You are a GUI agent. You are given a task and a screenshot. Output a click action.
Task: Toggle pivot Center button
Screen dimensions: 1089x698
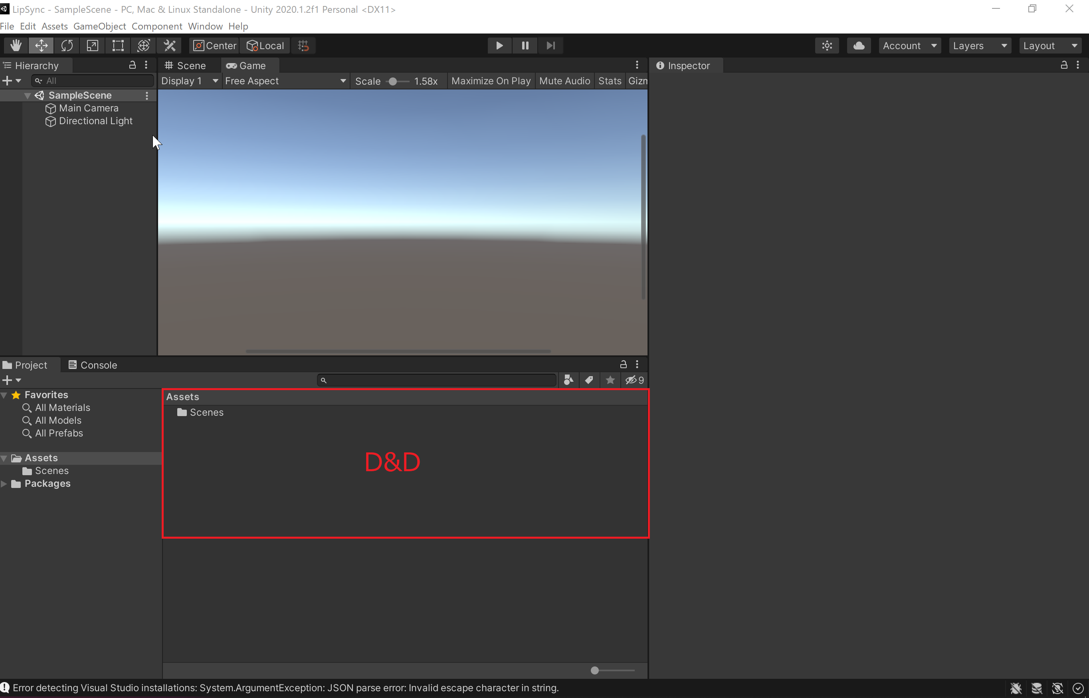(215, 46)
